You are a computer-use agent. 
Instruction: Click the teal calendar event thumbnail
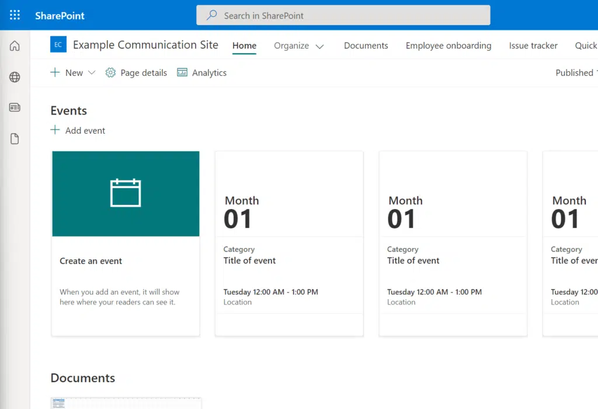[x=126, y=193]
